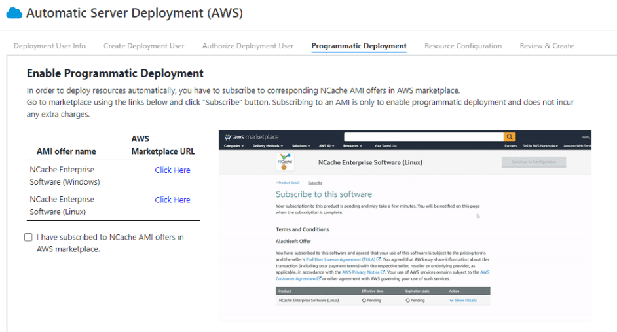Click AWS Customer Agreement link in screenshot
617x332 pixels.
298,278
